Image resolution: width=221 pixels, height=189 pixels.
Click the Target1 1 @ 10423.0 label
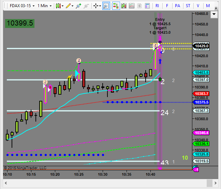click(160, 30)
